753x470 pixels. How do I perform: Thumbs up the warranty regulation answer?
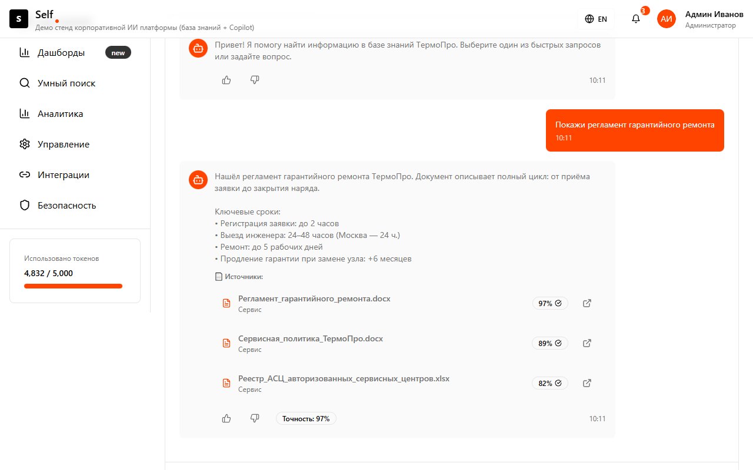click(x=226, y=418)
